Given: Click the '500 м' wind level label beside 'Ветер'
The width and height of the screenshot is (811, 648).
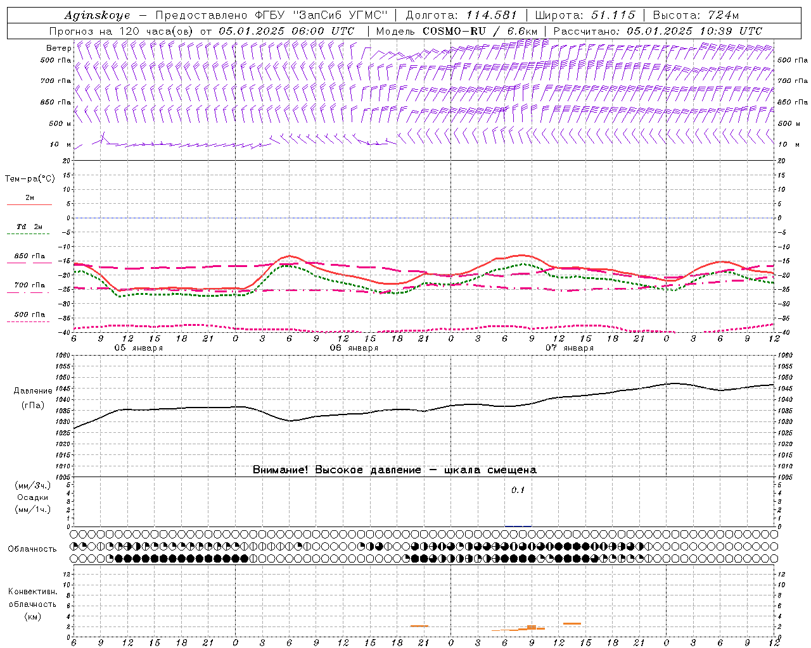Looking at the screenshot, I should [x=60, y=123].
